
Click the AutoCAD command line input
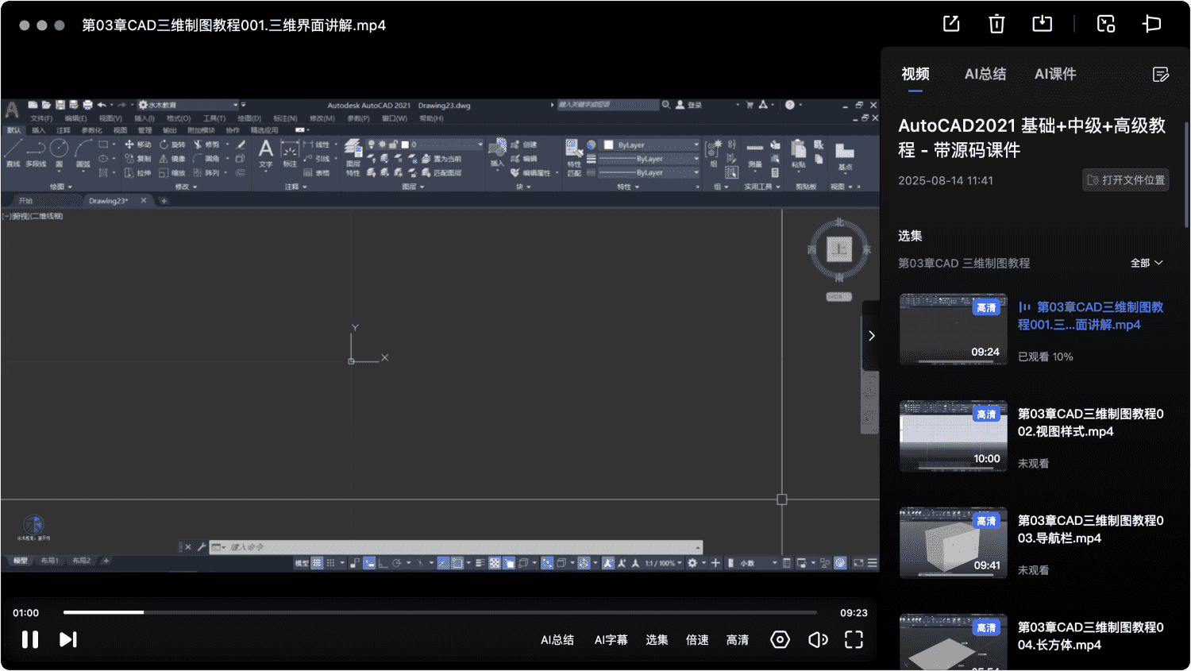[456, 547]
